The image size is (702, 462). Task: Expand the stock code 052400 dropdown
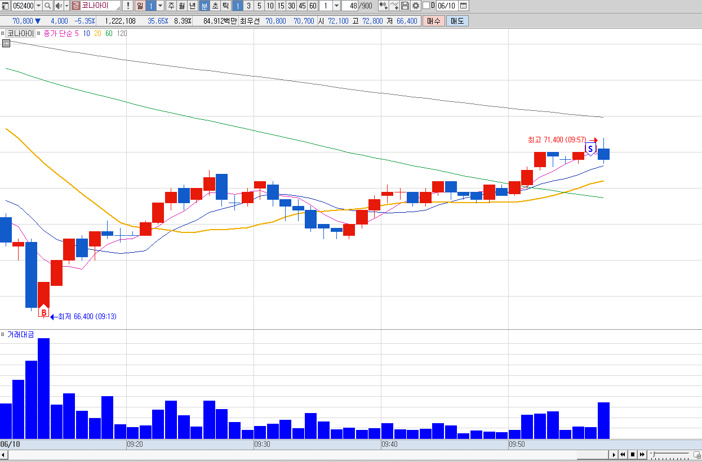pyautogui.click(x=38, y=6)
